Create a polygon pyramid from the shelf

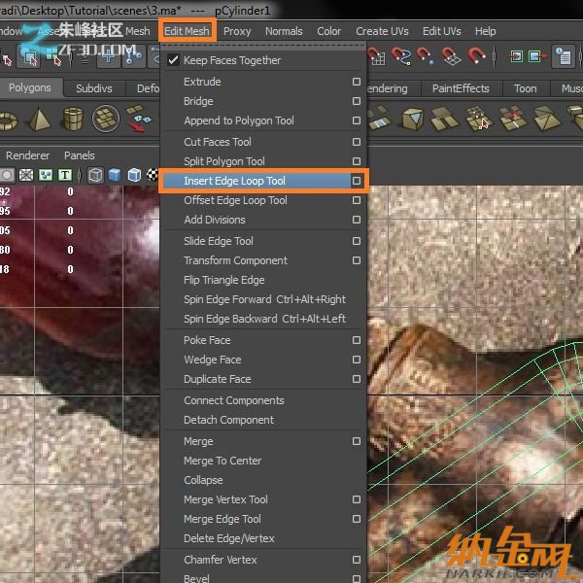39,119
